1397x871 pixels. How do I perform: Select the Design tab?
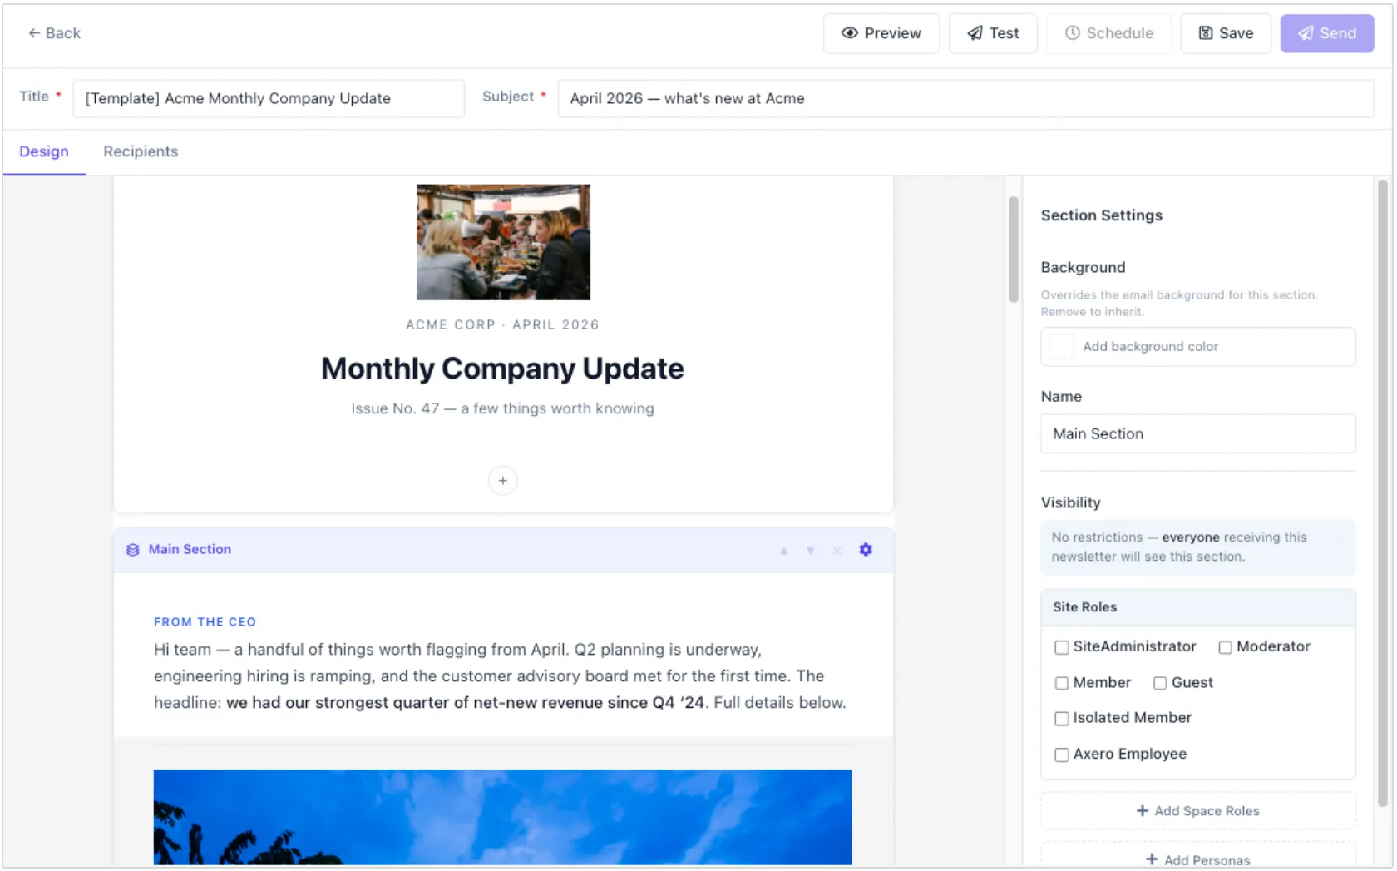44,151
